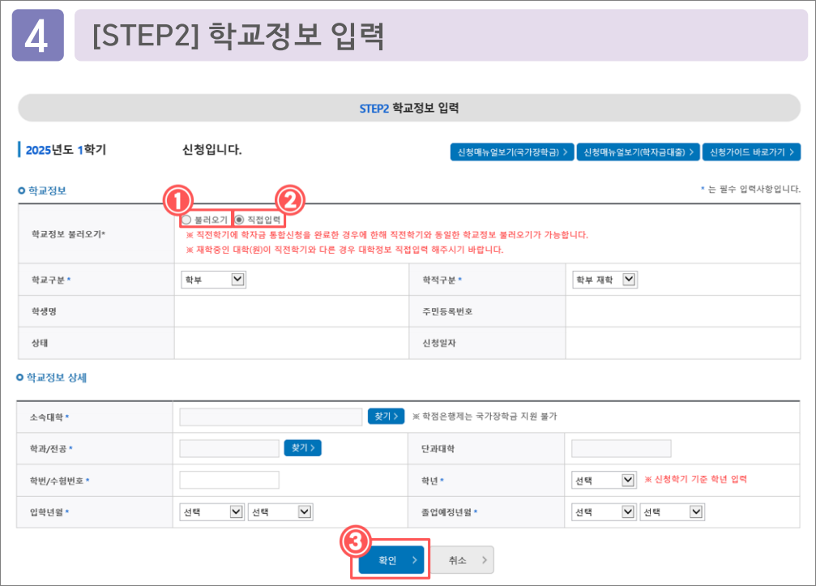Open 신청매뉴얼보기(학자금대출) manual link
This screenshot has height=586, width=816.
(639, 152)
